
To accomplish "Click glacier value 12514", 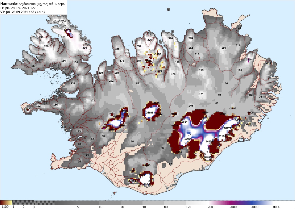I will 184,122.
